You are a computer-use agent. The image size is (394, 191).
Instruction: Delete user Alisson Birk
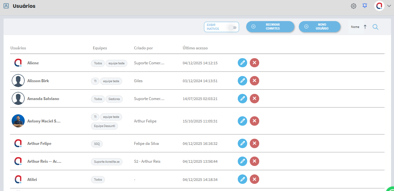point(254,81)
